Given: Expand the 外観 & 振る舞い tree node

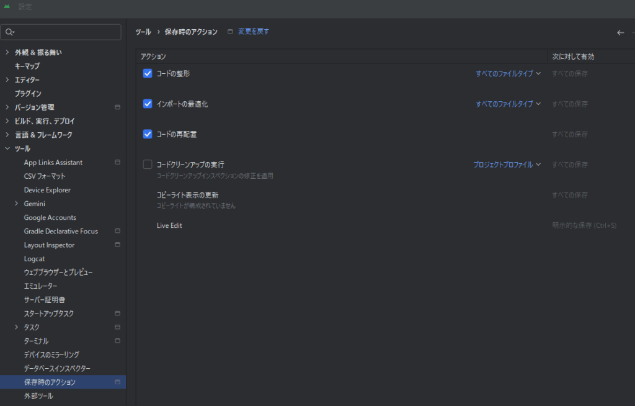Looking at the screenshot, I should coord(7,52).
